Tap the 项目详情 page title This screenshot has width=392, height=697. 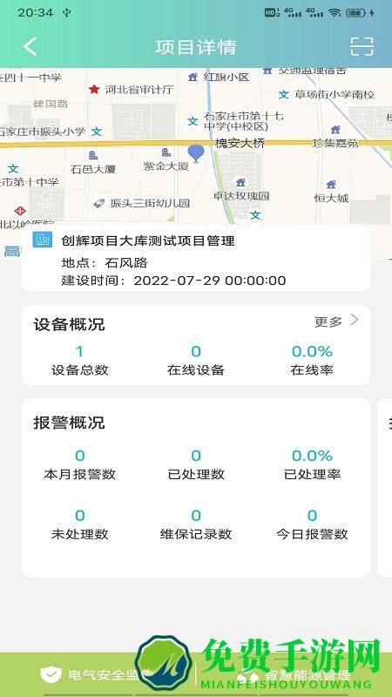(196, 47)
